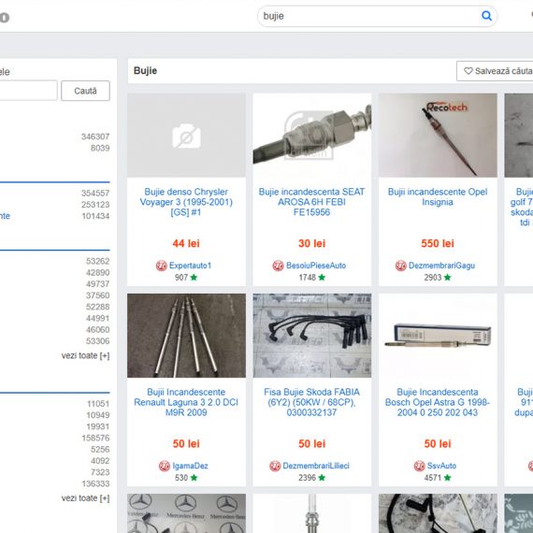
Task: Click green star beside rating 530
Action: coord(194,478)
